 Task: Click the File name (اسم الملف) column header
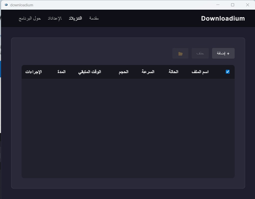200,72
